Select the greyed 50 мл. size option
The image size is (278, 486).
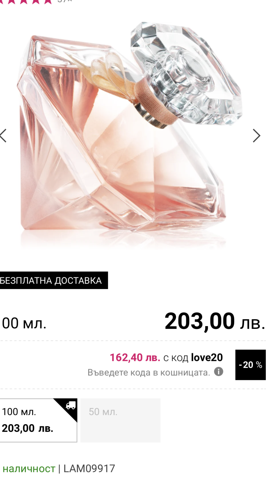pos(120,420)
